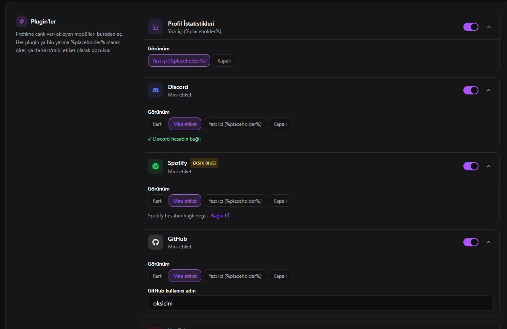Select Mini etiket view for Spotify

[185, 201]
